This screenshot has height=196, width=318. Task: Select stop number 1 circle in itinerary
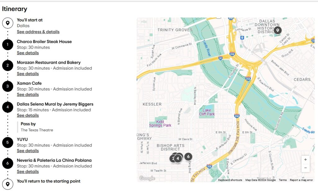tap(7, 45)
